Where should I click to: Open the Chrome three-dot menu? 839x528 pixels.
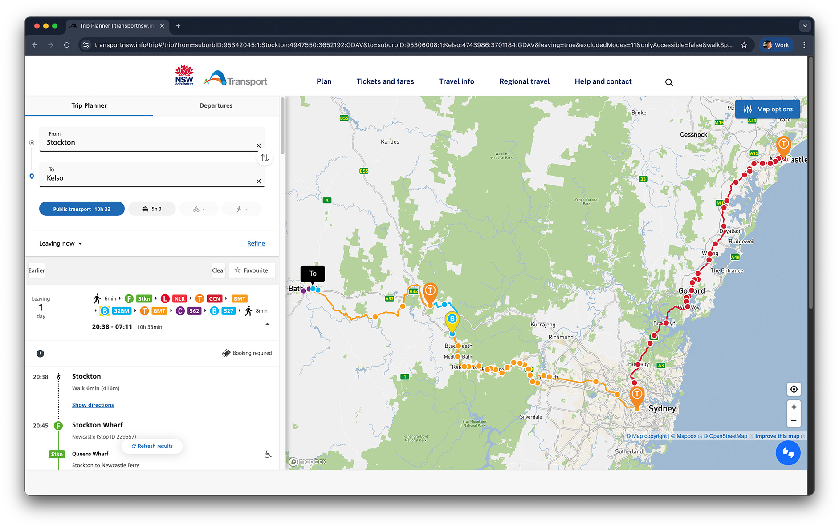pyautogui.click(x=804, y=45)
